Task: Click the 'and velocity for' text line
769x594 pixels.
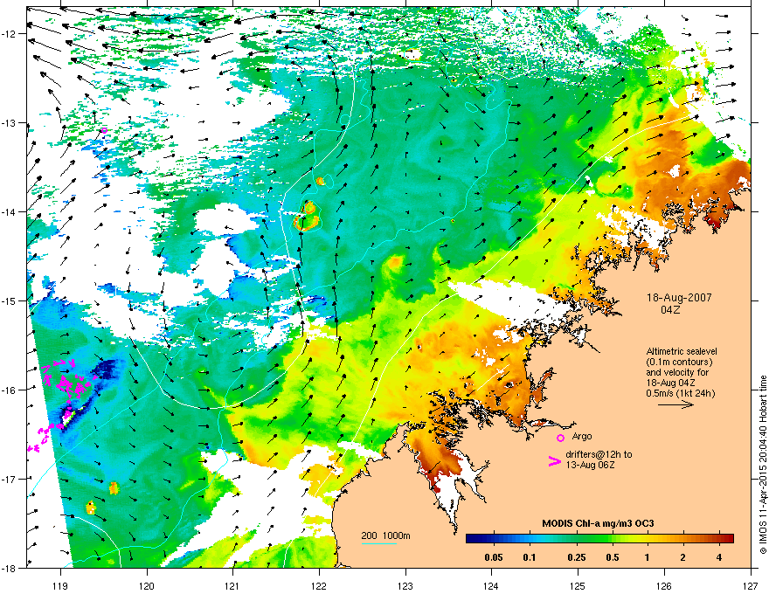Action: coord(676,372)
